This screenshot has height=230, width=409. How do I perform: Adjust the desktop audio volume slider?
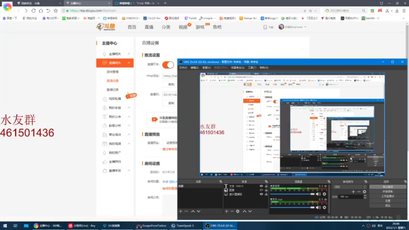pyautogui.click(x=292, y=194)
